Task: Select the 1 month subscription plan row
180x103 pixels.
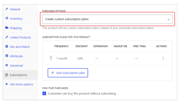Action: 107,58
